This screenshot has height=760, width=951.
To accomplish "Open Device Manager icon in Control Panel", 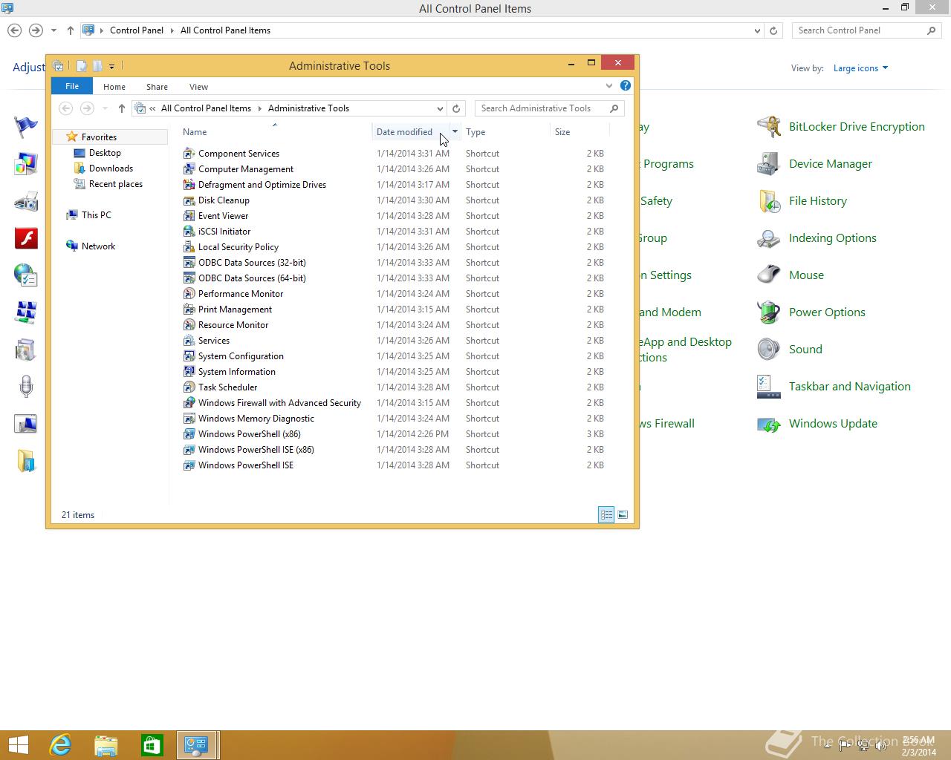I will click(769, 164).
